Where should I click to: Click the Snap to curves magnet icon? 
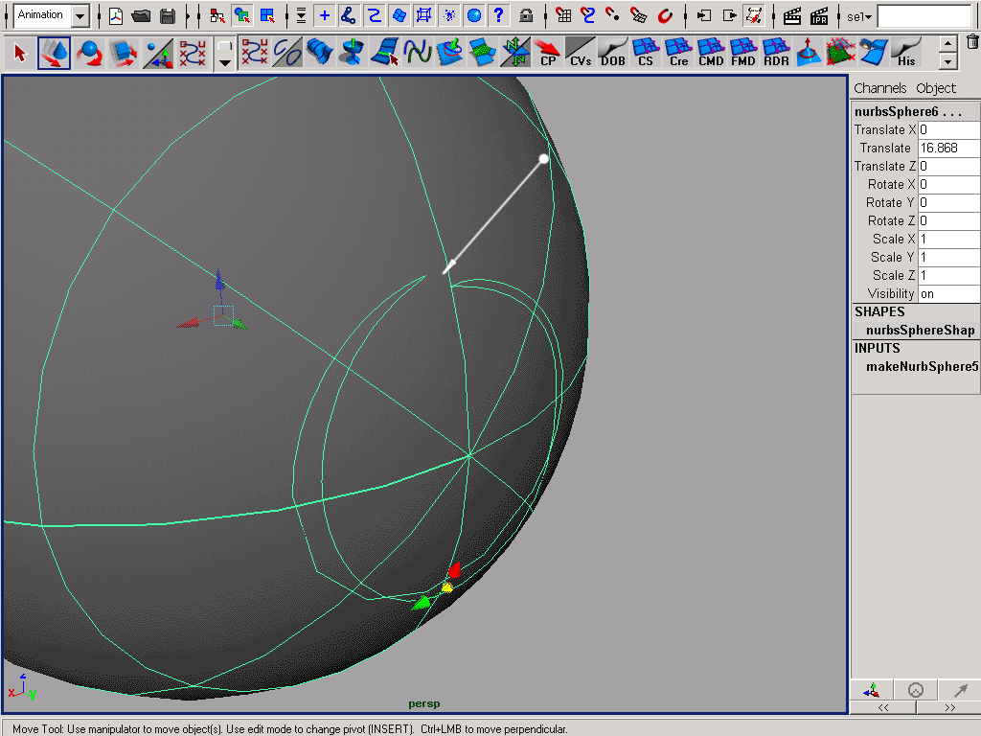point(589,15)
